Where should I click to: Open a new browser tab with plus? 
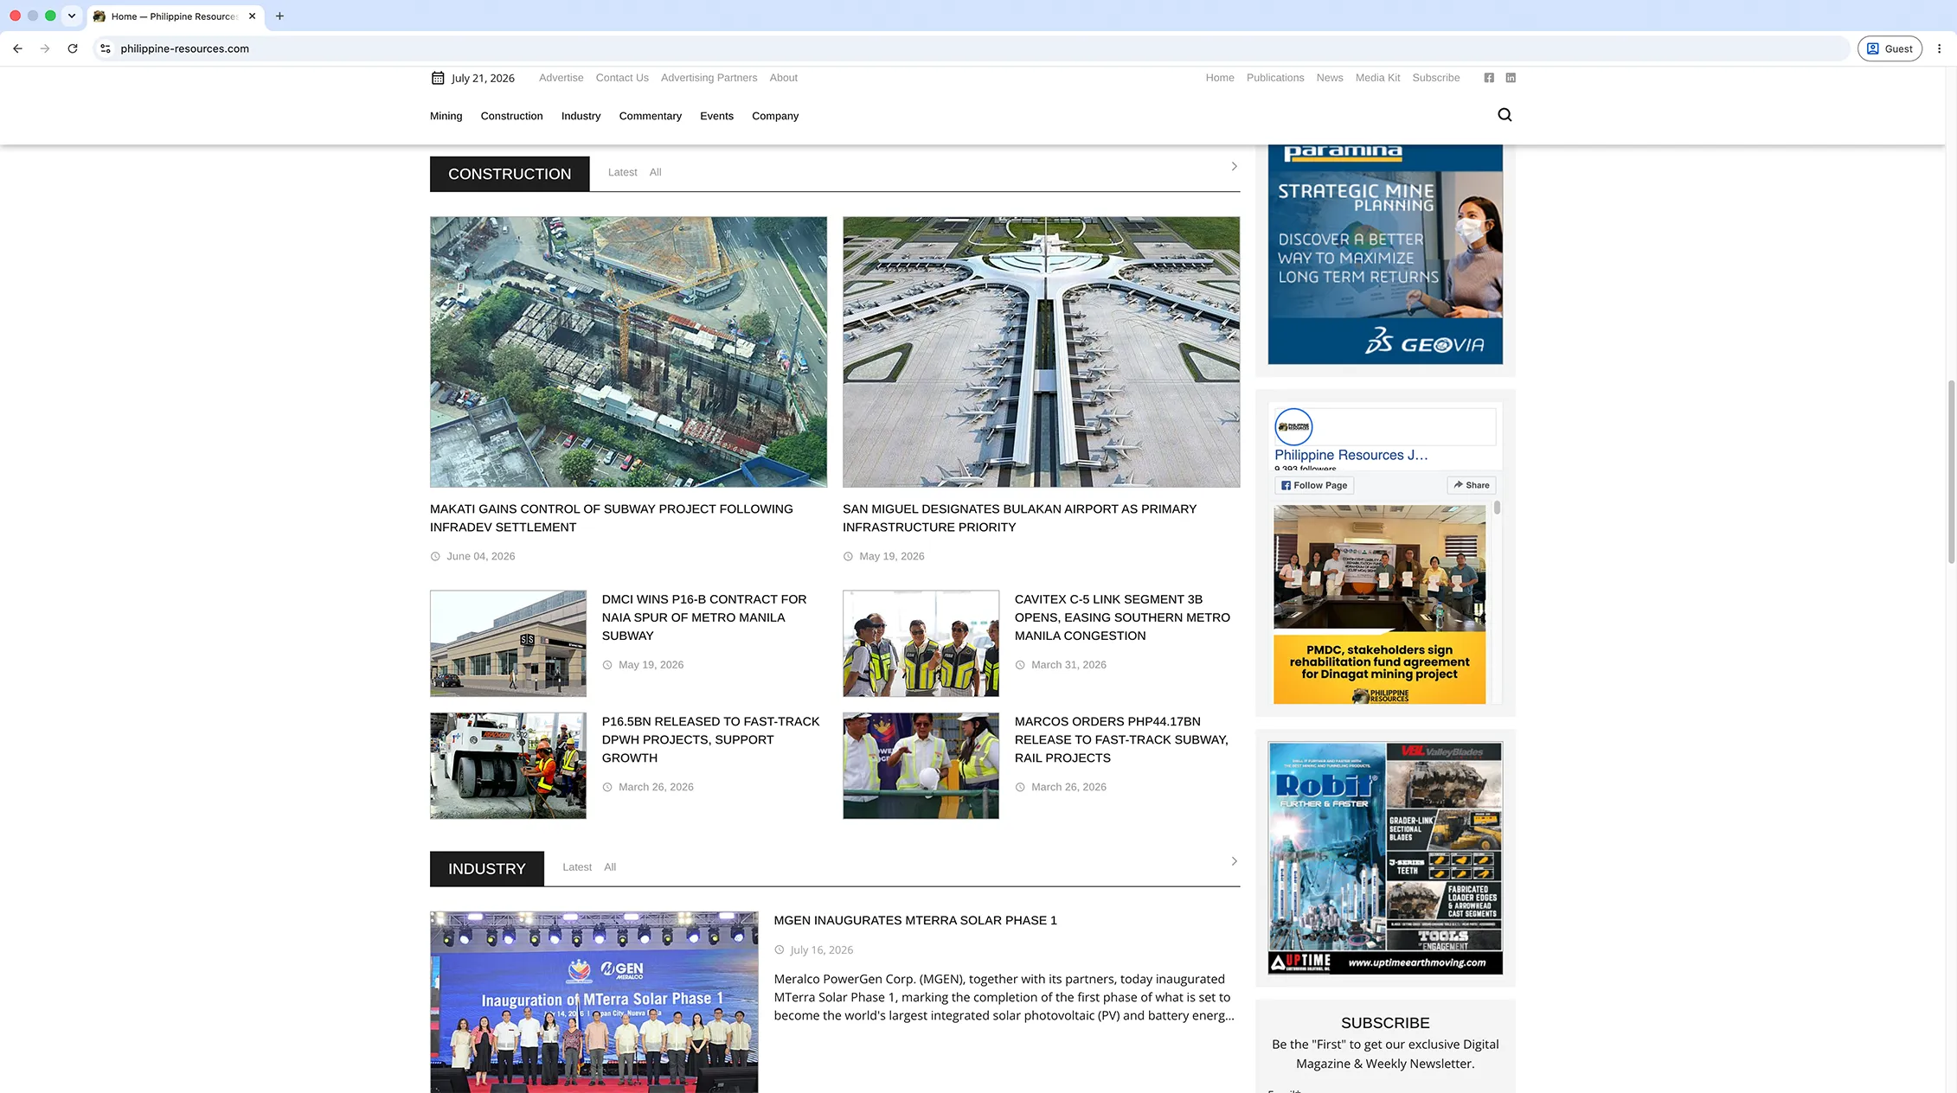pyautogui.click(x=279, y=16)
